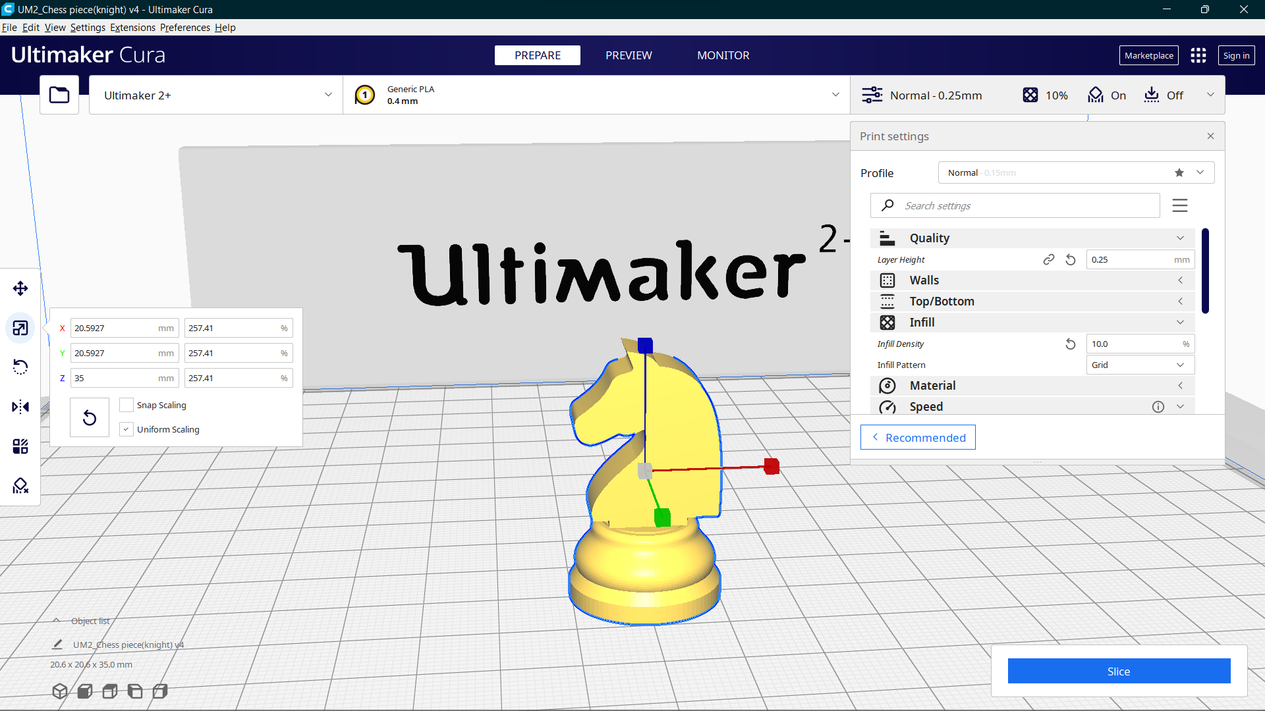Open file via the folder icon
1265x711 pixels.
pyautogui.click(x=59, y=95)
